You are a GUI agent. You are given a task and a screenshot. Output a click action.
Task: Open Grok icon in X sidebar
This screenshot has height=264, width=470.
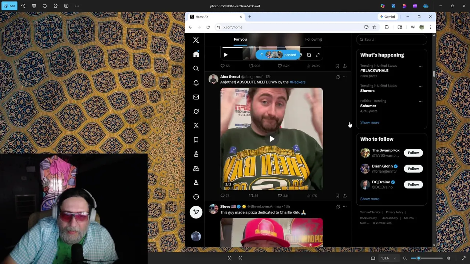click(x=196, y=111)
